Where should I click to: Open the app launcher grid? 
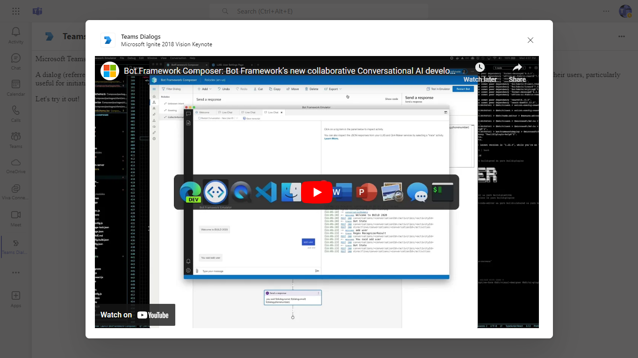[x=16, y=11]
